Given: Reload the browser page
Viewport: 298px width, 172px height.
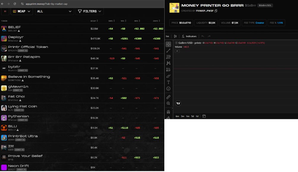Looking at the screenshot, I should [15, 4].
